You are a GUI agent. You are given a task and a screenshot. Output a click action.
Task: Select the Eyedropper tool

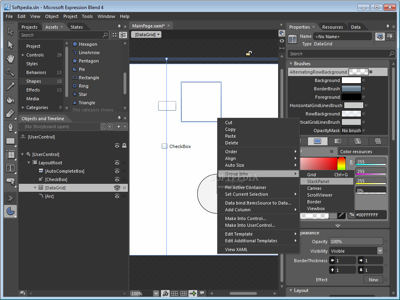pos(10,86)
